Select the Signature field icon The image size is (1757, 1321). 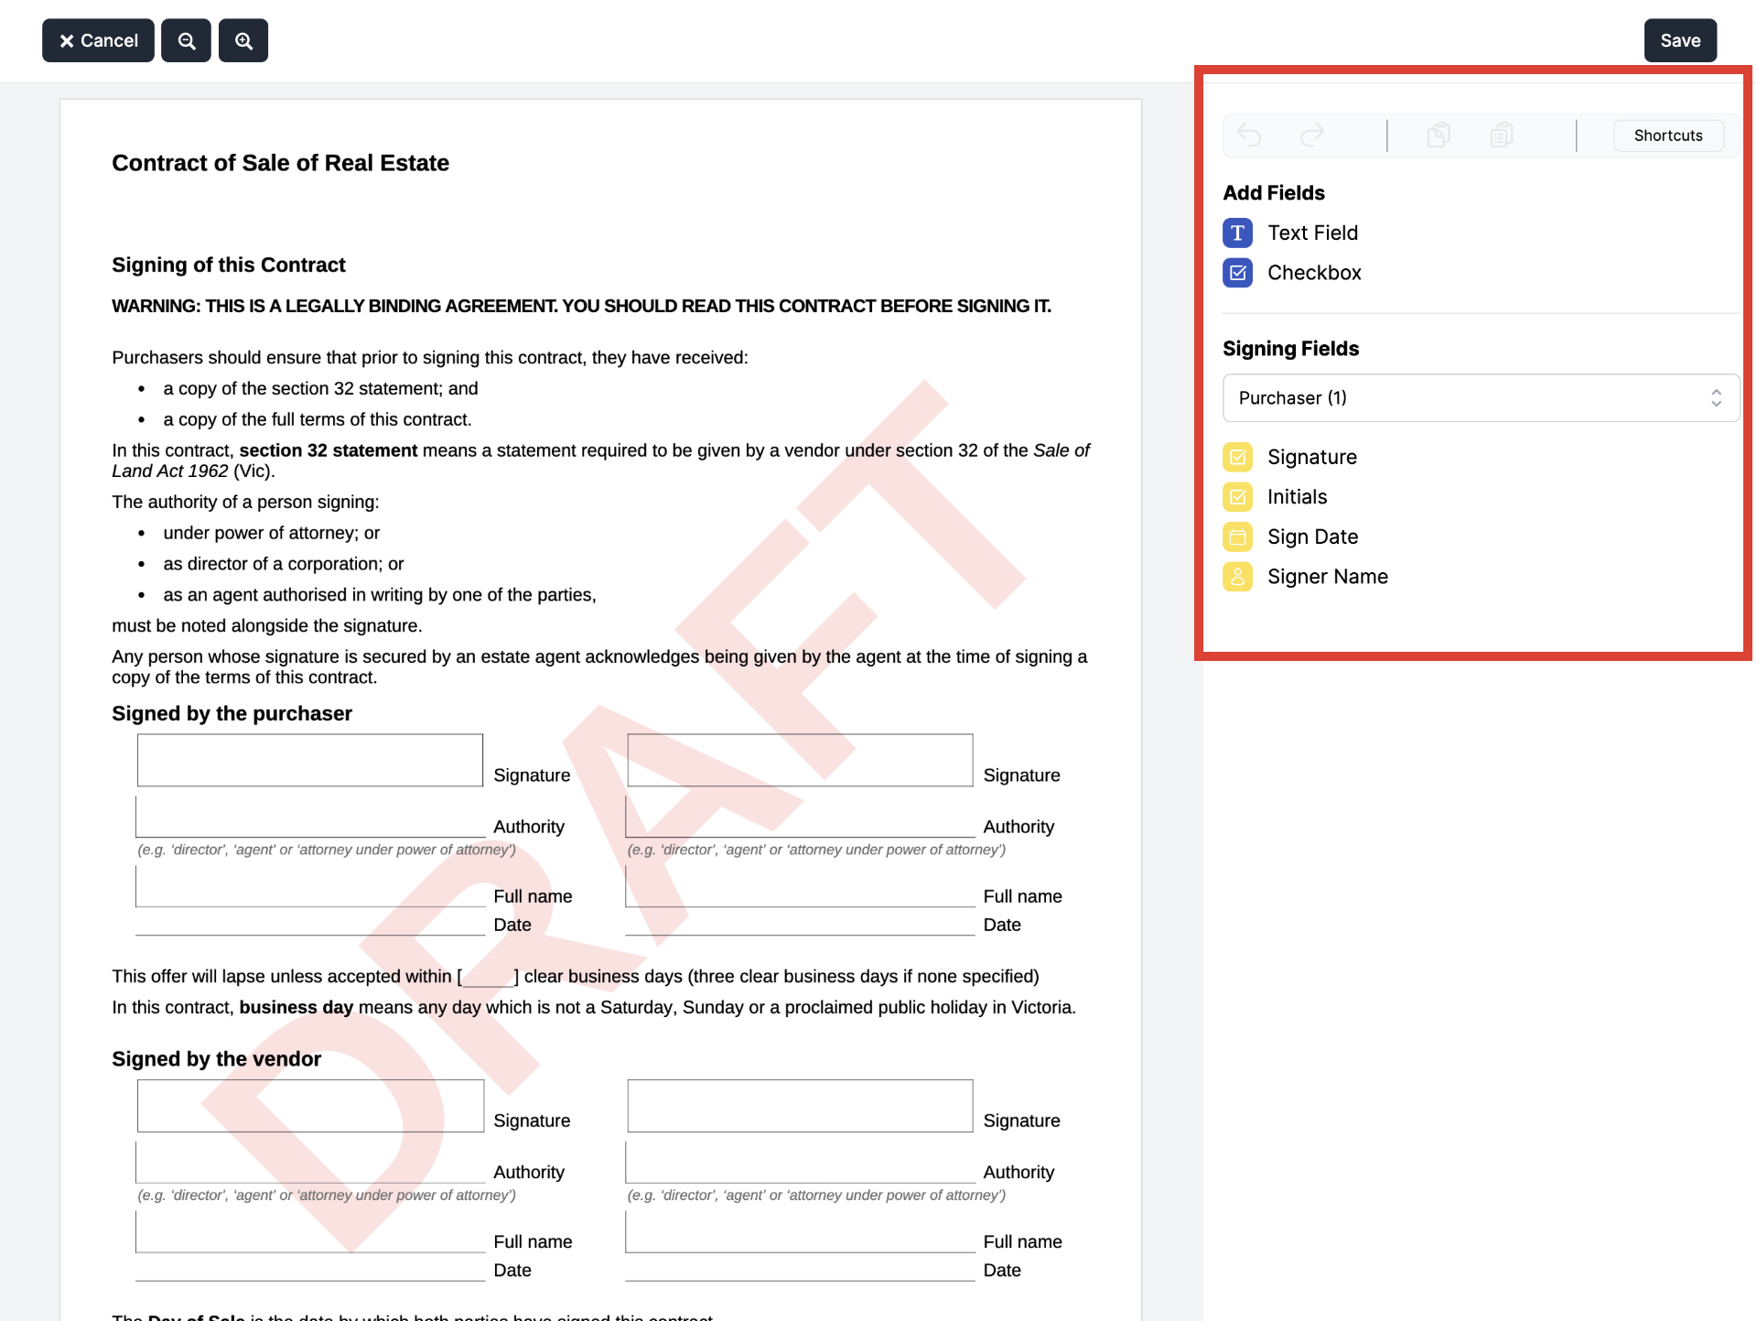coord(1237,457)
